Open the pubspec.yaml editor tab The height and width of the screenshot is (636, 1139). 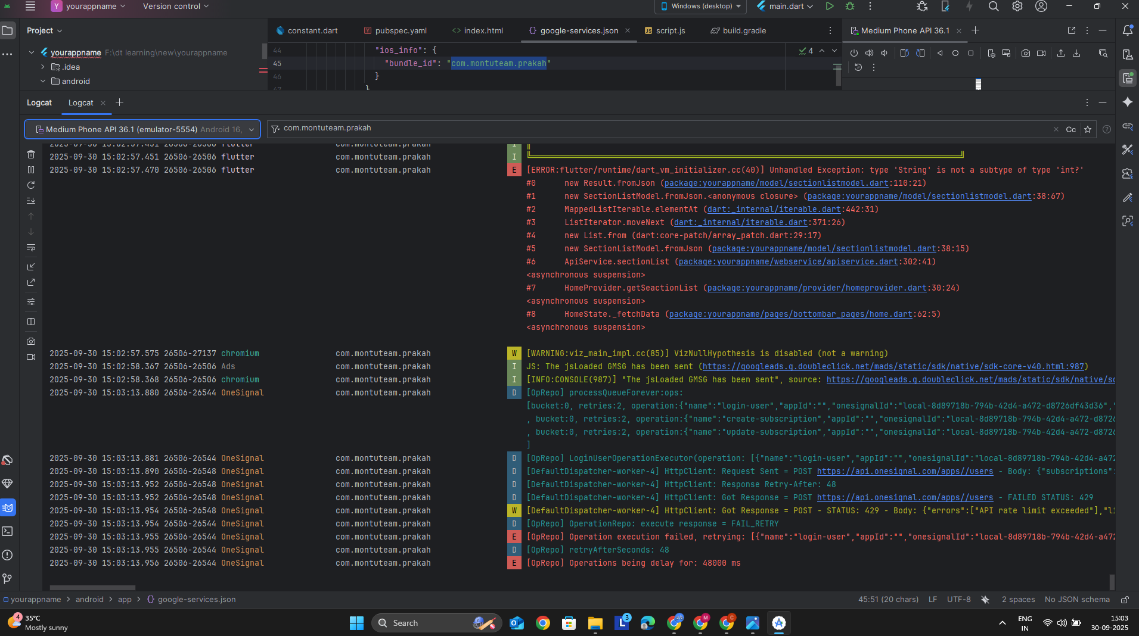tap(401, 30)
